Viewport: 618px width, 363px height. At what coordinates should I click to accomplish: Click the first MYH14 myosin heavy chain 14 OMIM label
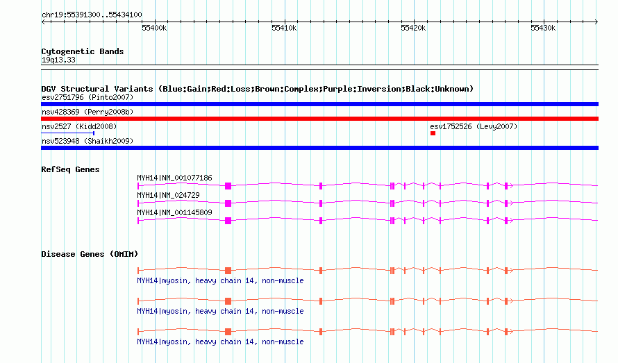coord(220,280)
